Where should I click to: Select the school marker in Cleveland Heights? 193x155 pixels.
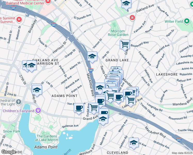(x=134, y=144)
